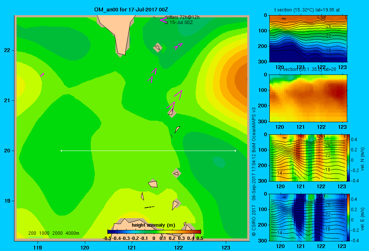Click the '18' contour label in temperature section
Viewport: 369px width, 251px height.
(328, 51)
